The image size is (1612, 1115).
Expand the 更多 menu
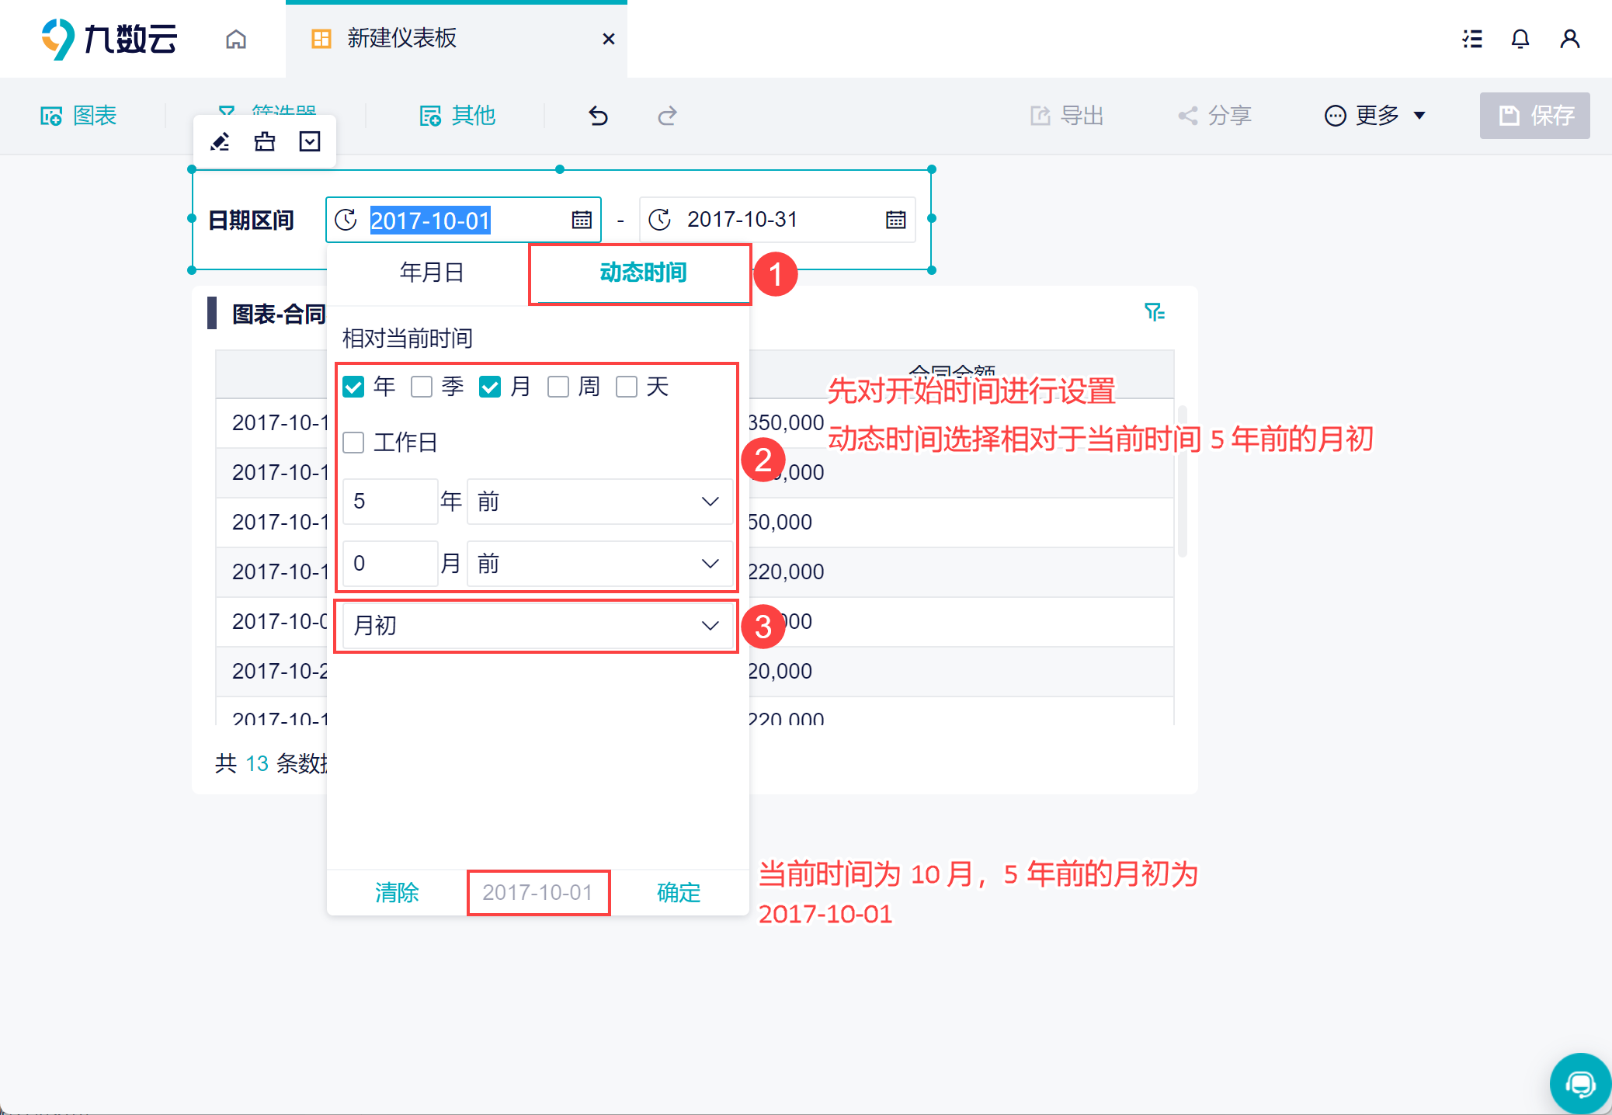click(1375, 116)
